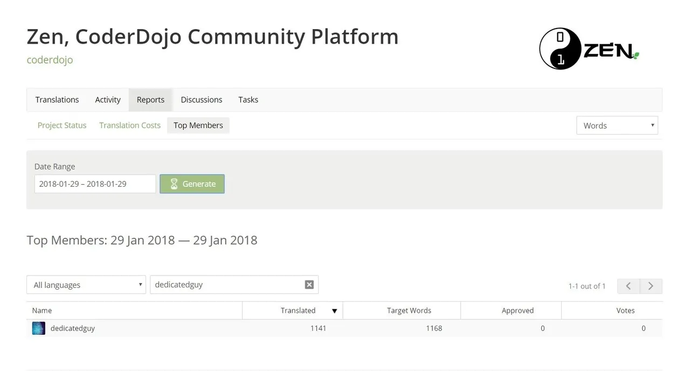Click dedicatedguy's avatar thumbnail
This screenshot has height=373, width=690.
(38, 328)
